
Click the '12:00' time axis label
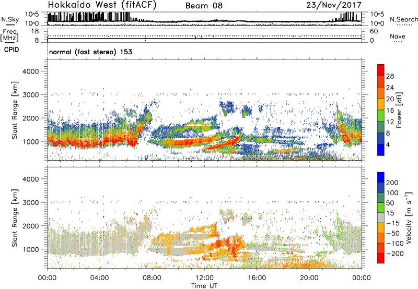(204, 278)
